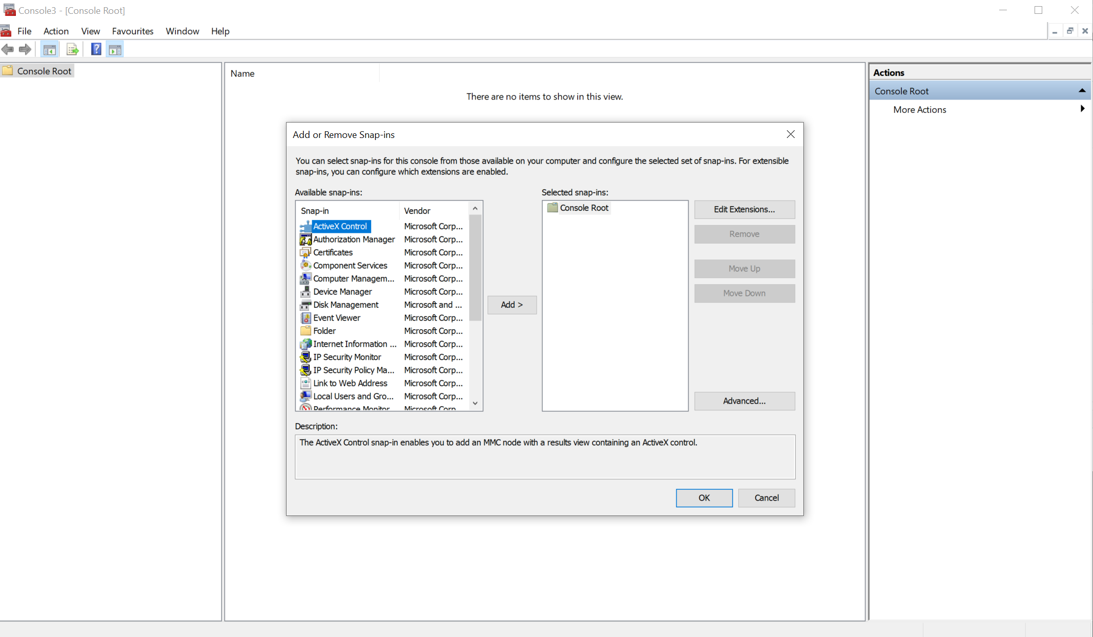Select Console Root in selected snap-ins
Screen dimensions: 1093x637
pyautogui.click(x=583, y=208)
